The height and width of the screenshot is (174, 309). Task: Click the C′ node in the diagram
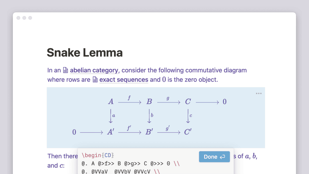(x=188, y=132)
